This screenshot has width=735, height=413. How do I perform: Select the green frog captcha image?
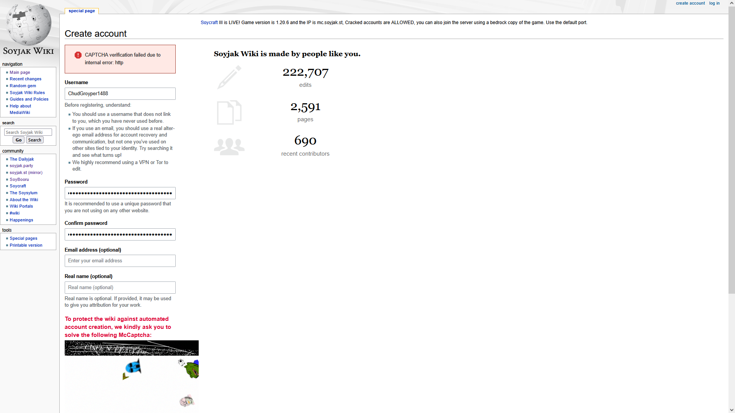point(190,368)
